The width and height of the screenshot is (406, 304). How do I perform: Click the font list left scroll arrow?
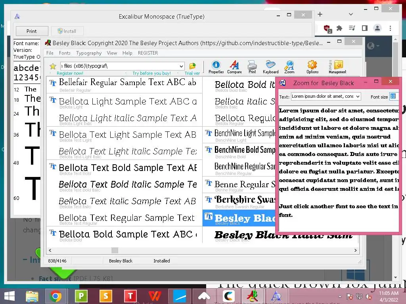[50, 250]
